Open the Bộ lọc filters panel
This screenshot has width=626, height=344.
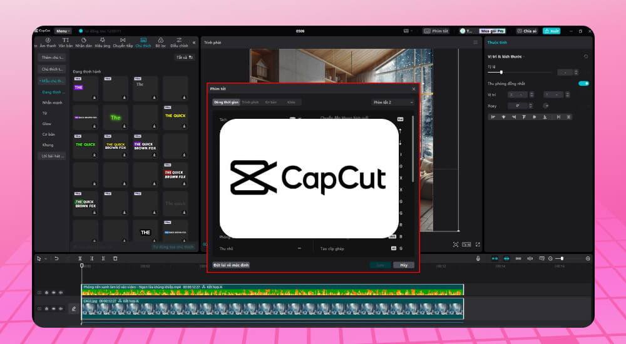click(160, 43)
